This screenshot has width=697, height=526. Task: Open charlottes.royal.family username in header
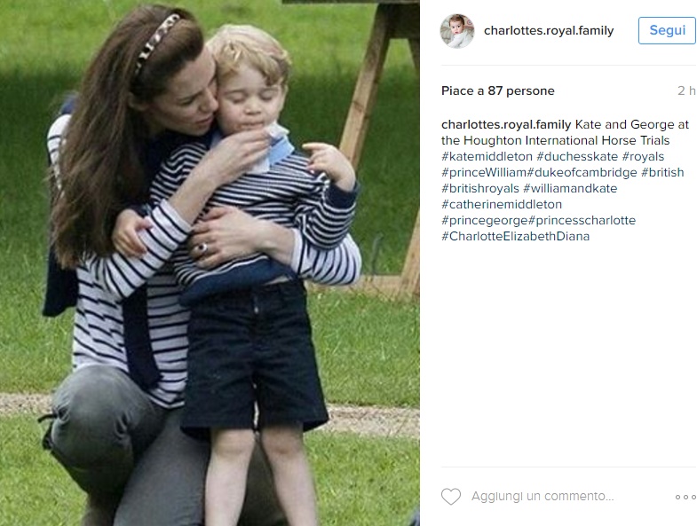tap(549, 31)
